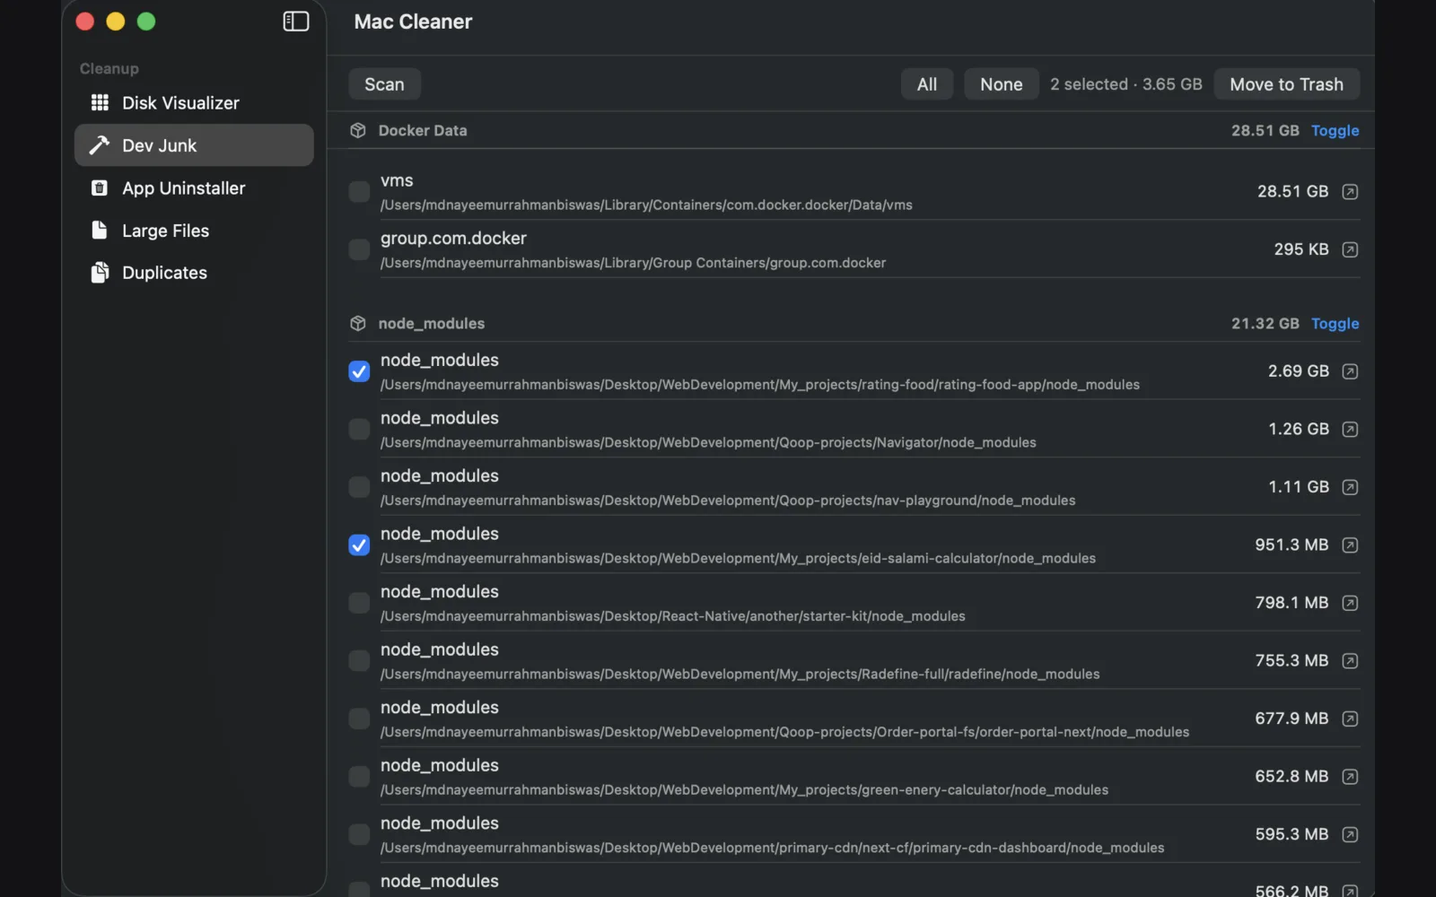Screen dimensions: 1436x897
Task: Check the radefine node_modules checkbox
Action: [x=359, y=661]
